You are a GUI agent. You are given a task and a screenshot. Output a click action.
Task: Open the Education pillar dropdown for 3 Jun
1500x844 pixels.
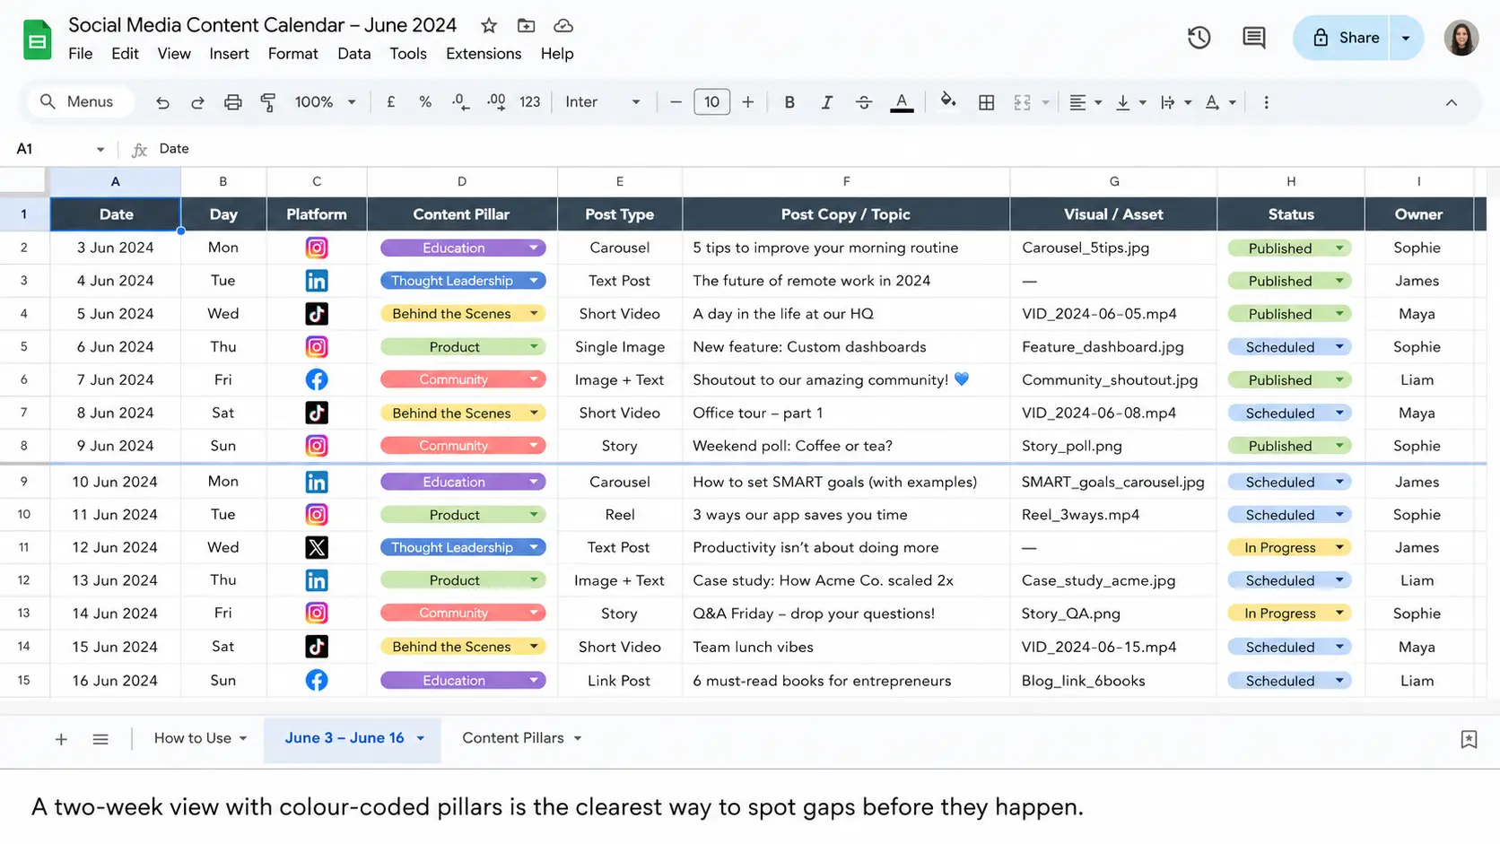[x=534, y=248]
